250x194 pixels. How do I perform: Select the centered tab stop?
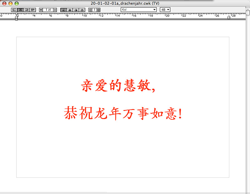70,10
